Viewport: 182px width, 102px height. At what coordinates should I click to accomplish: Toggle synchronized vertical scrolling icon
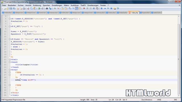[62, 8]
